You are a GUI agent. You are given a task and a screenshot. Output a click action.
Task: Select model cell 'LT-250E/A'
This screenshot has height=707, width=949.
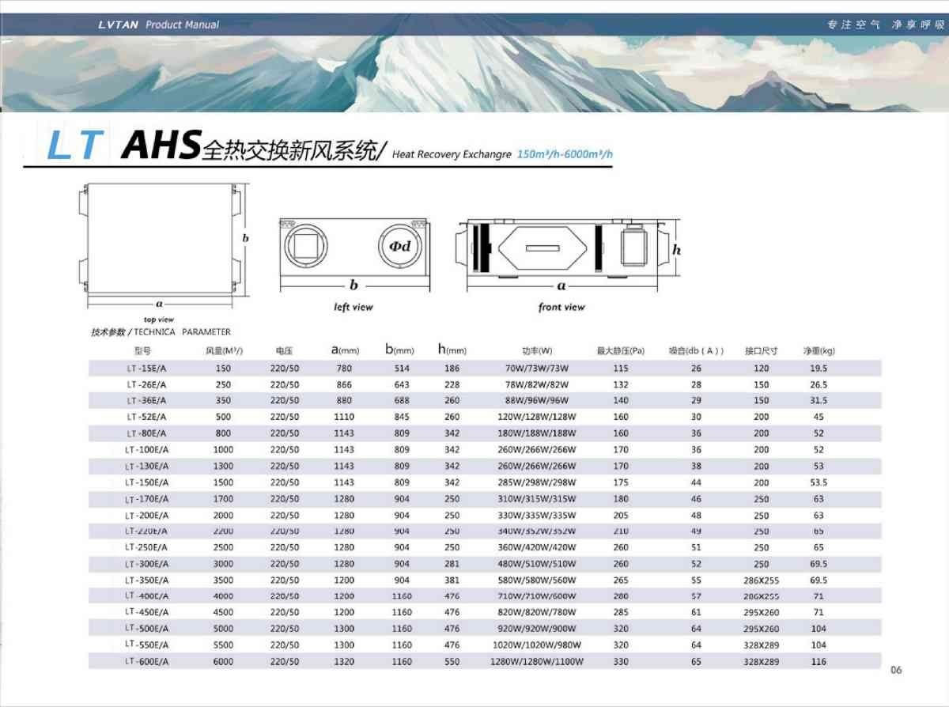click(x=146, y=547)
